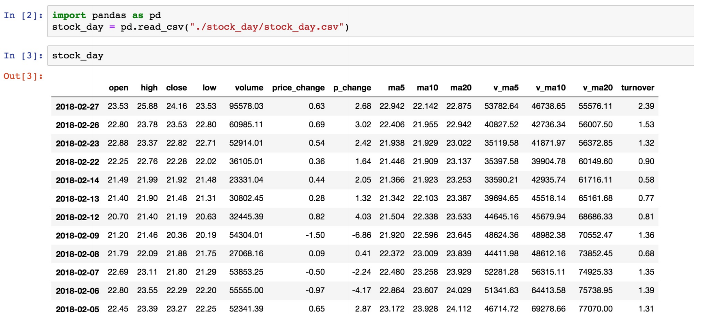Select row index 2018-02-26

tap(77, 125)
